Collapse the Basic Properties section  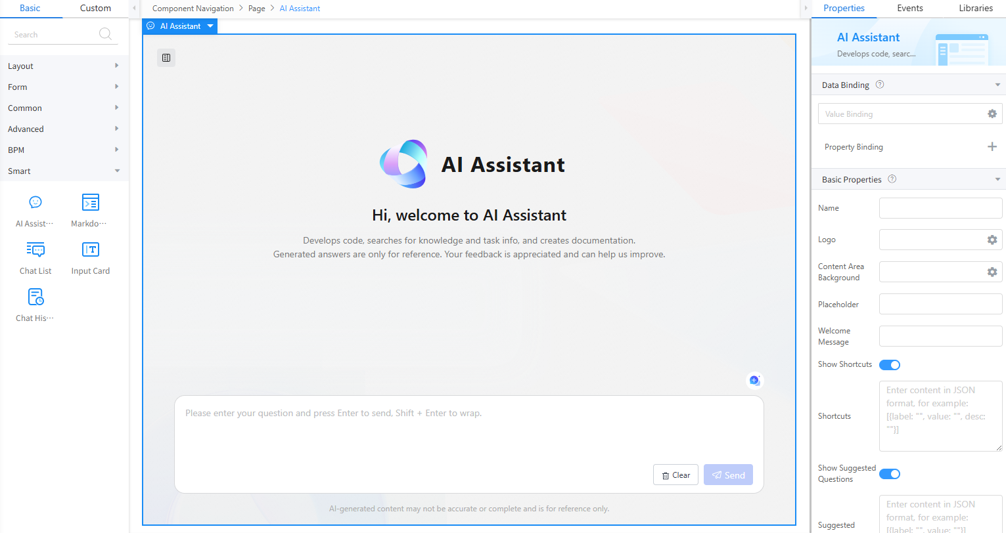[997, 179]
